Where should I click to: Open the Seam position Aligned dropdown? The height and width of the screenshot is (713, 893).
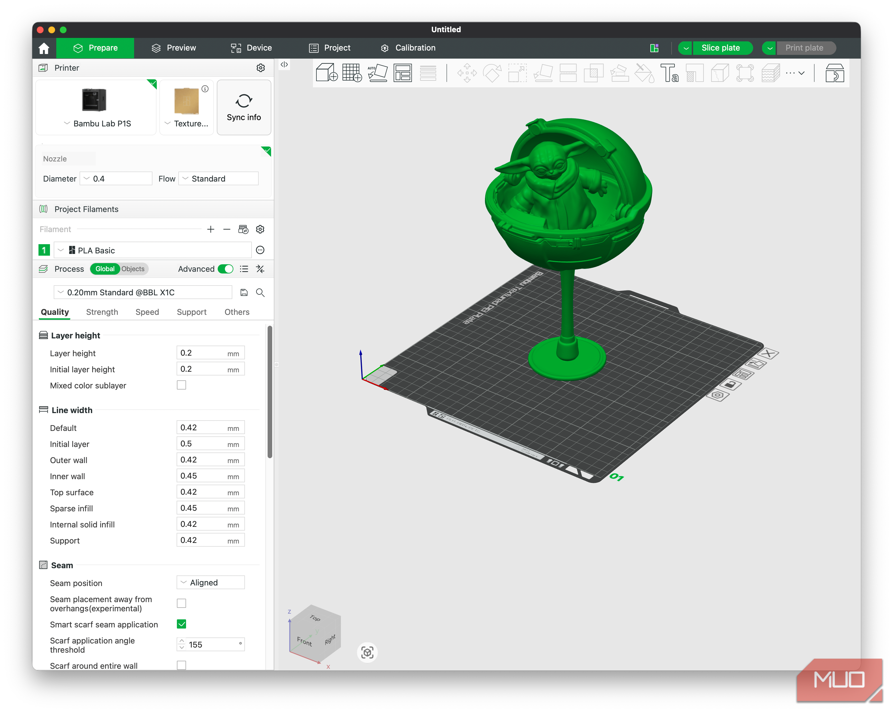coord(210,583)
